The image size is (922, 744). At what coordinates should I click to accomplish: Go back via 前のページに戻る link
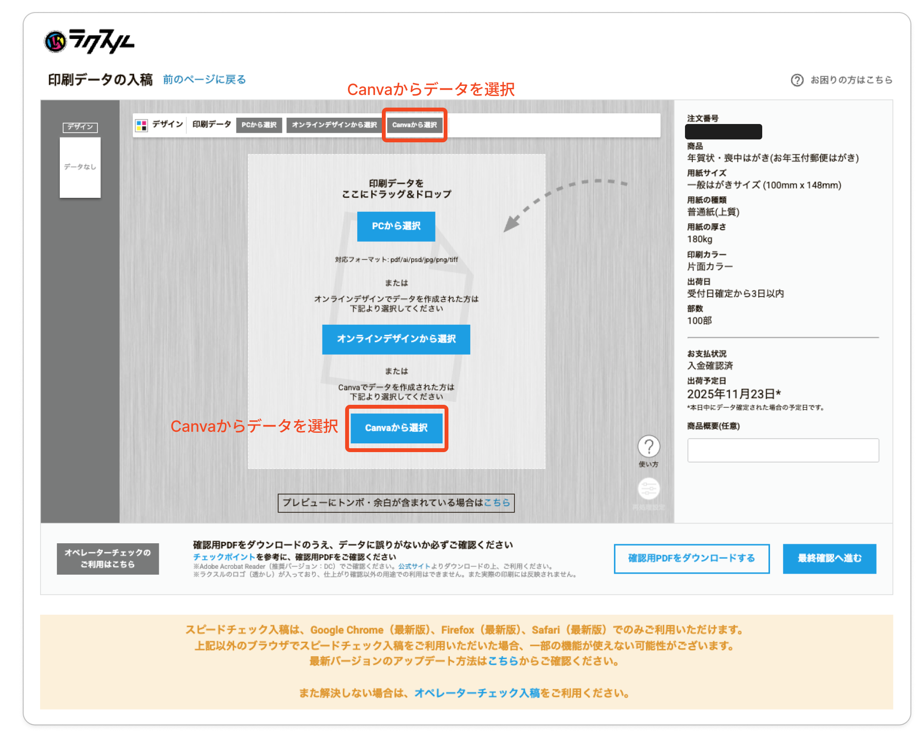click(204, 80)
